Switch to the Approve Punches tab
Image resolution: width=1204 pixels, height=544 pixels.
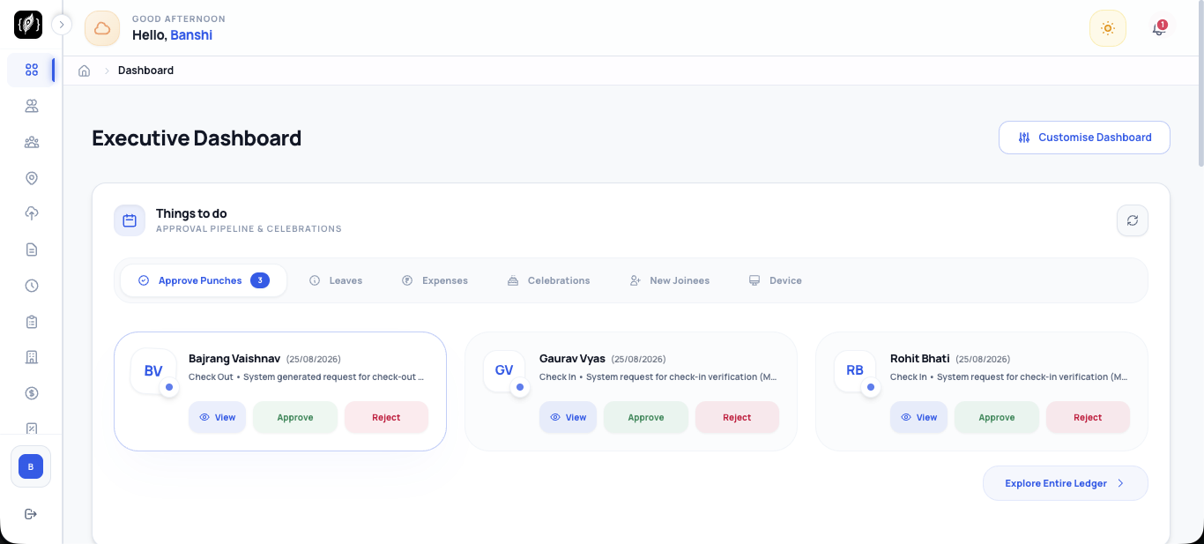[204, 280]
